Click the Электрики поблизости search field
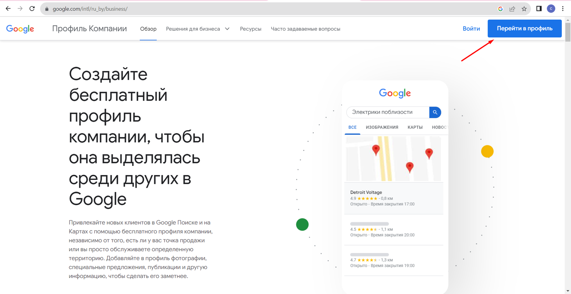 388,112
